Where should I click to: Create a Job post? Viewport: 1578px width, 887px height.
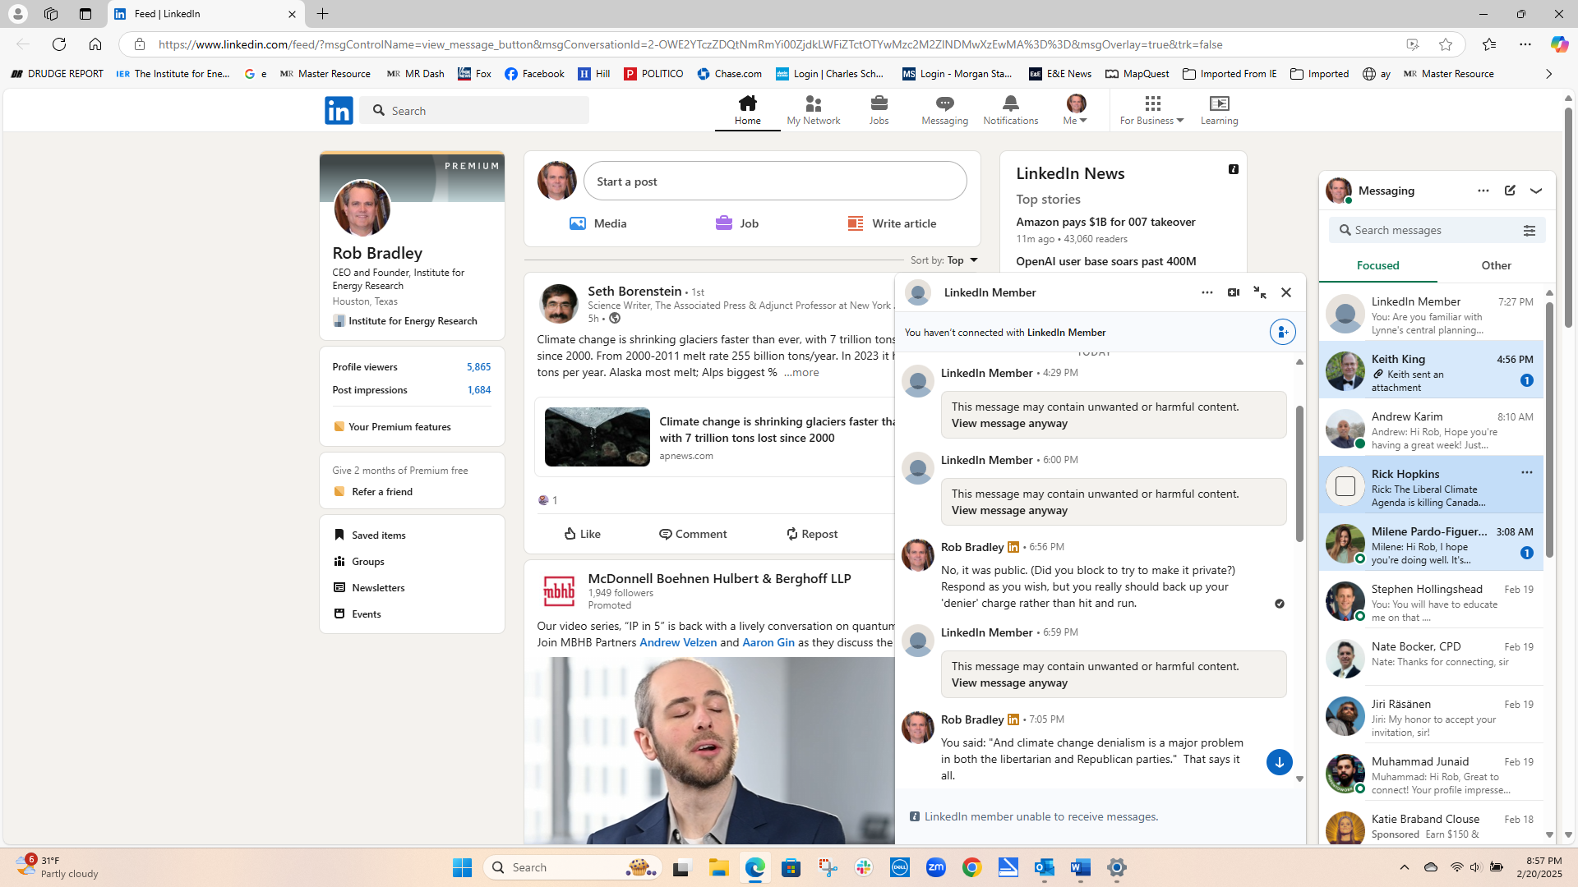coord(737,223)
